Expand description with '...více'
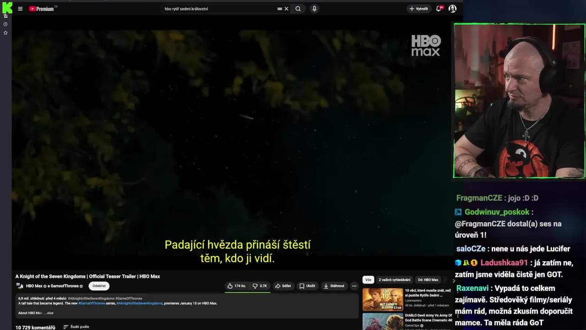The image size is (586, 330). click(x=49, y=313)
